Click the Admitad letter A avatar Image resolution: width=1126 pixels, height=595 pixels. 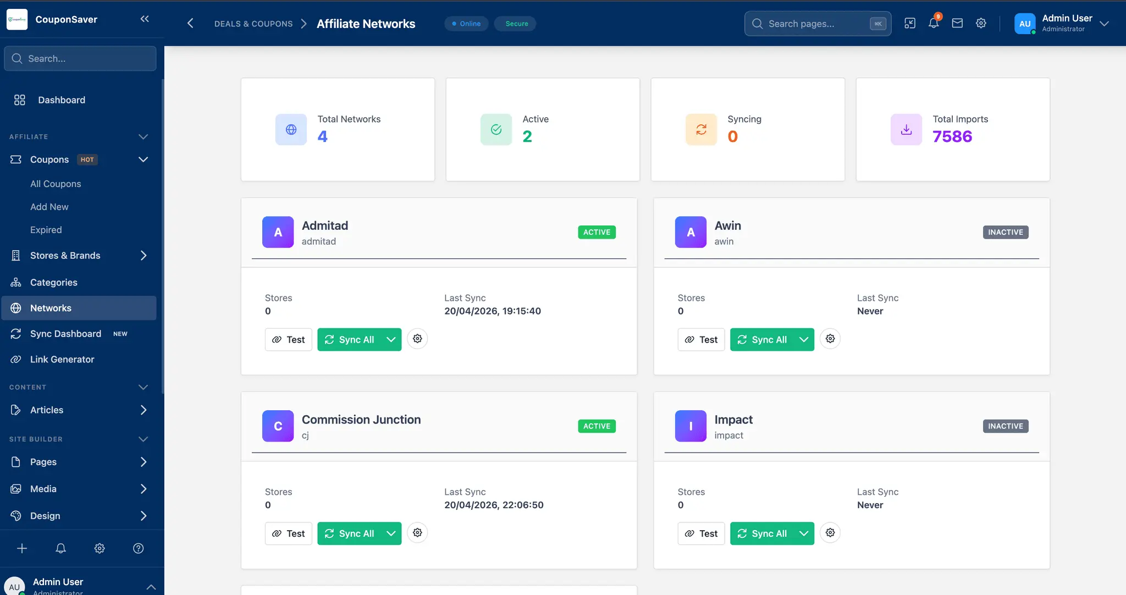(278, 232)
